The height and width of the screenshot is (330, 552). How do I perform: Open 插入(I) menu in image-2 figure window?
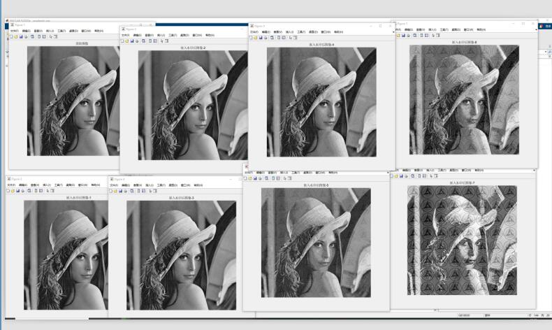(161, 35)
